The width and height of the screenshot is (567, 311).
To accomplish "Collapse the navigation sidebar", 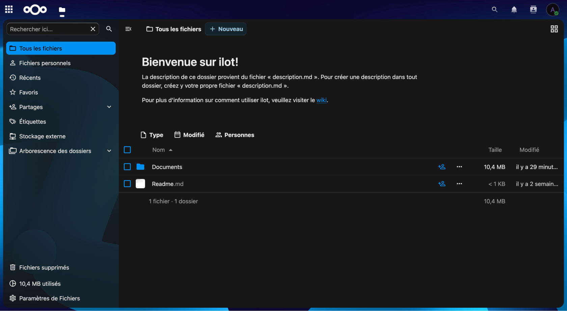I will click(x=128, y=29).
